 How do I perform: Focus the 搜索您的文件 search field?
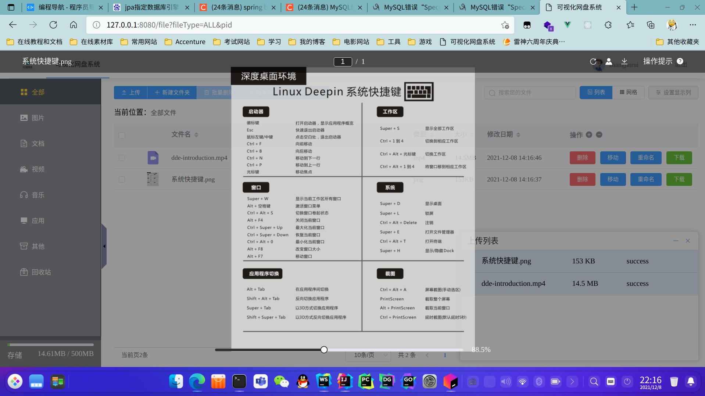pos(530,93)
